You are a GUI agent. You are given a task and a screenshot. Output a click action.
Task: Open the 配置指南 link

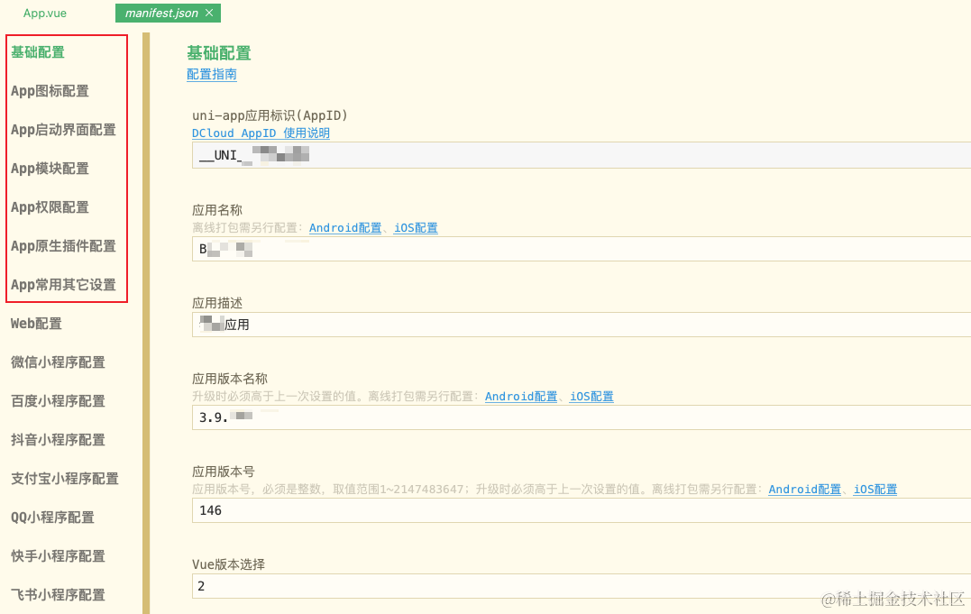coord(211,74)
